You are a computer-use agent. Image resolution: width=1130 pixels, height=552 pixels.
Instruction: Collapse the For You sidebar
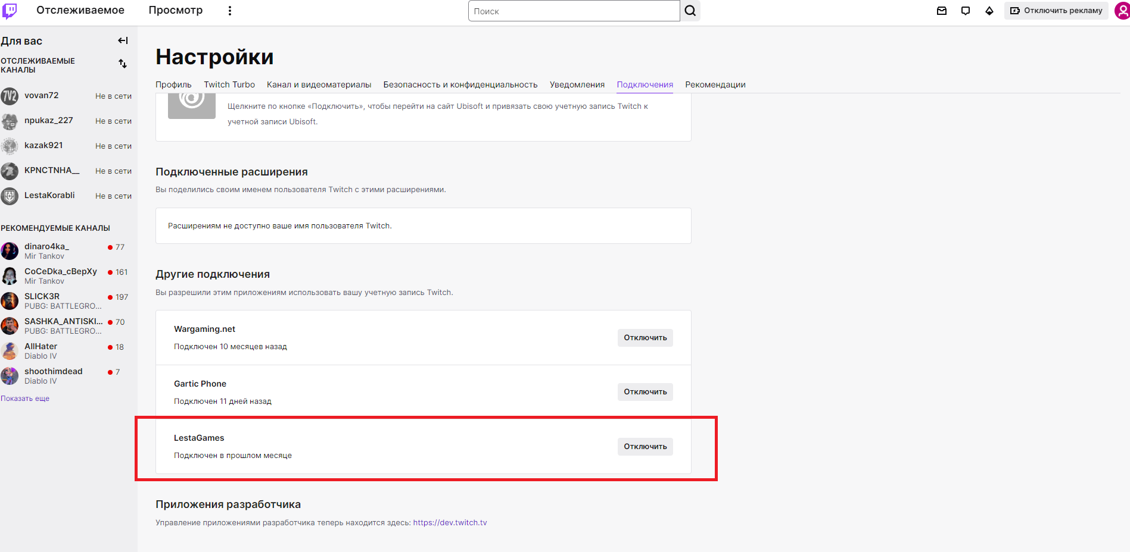click(x=123, y=40)
